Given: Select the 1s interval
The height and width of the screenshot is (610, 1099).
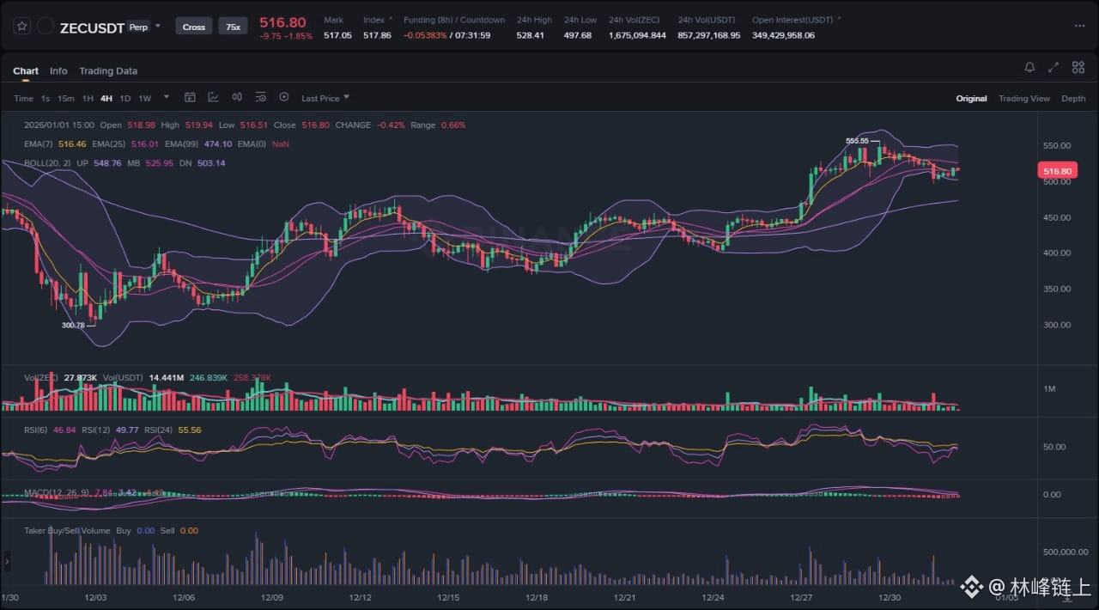Looking at the screenshot, I should (46, 99).
